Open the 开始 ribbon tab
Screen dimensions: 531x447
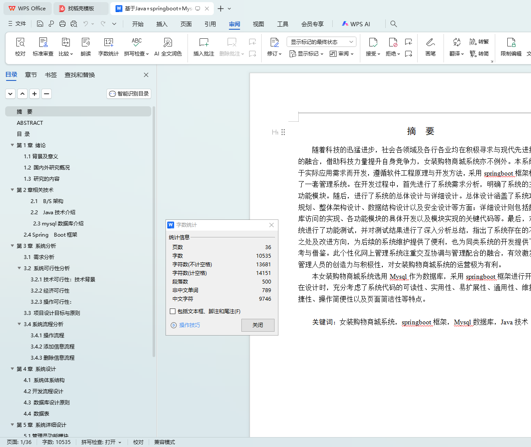coord(138,24)
